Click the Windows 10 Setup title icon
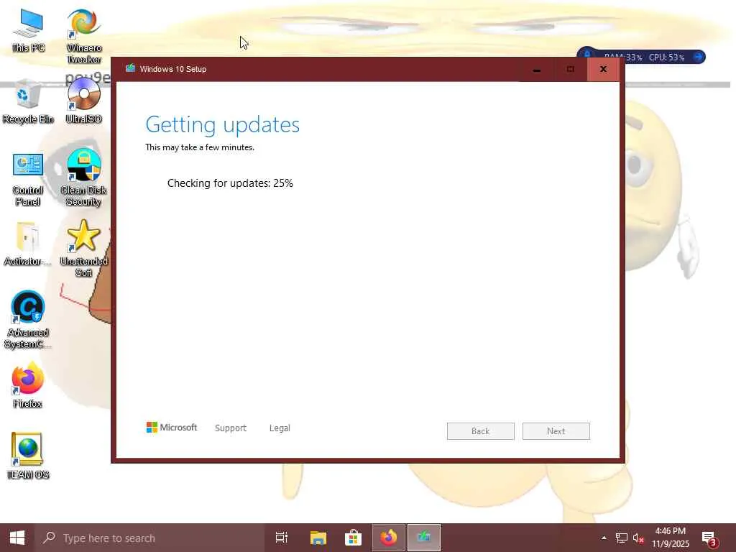736x552 pixels. click(x=130, y=68)
